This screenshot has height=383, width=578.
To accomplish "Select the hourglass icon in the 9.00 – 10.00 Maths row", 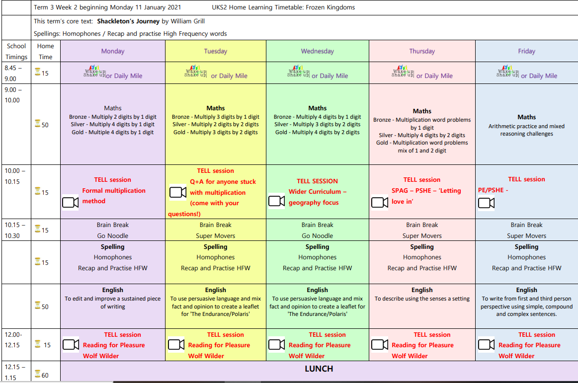I will pyautogui.click(x=37, y=124).
